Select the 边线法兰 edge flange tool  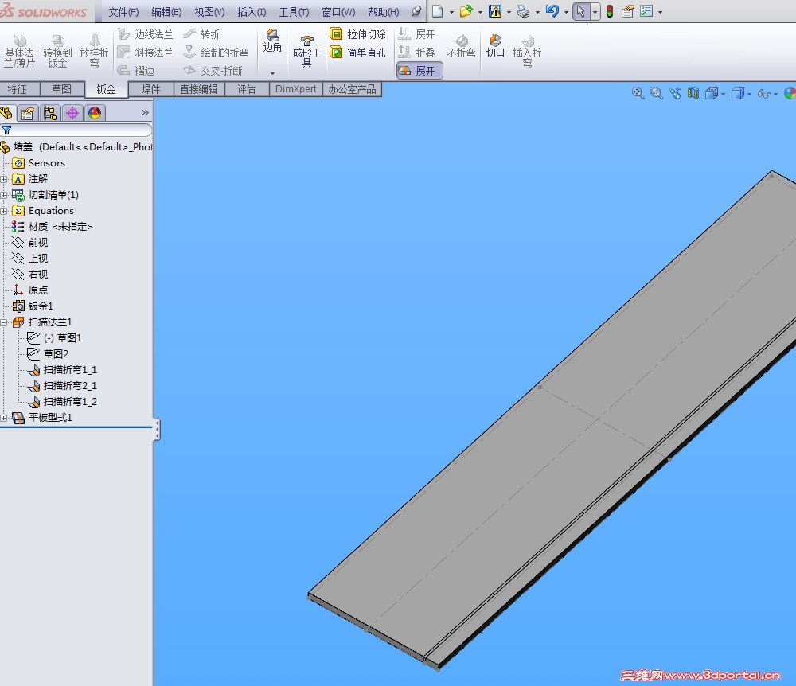coord(145,34)
